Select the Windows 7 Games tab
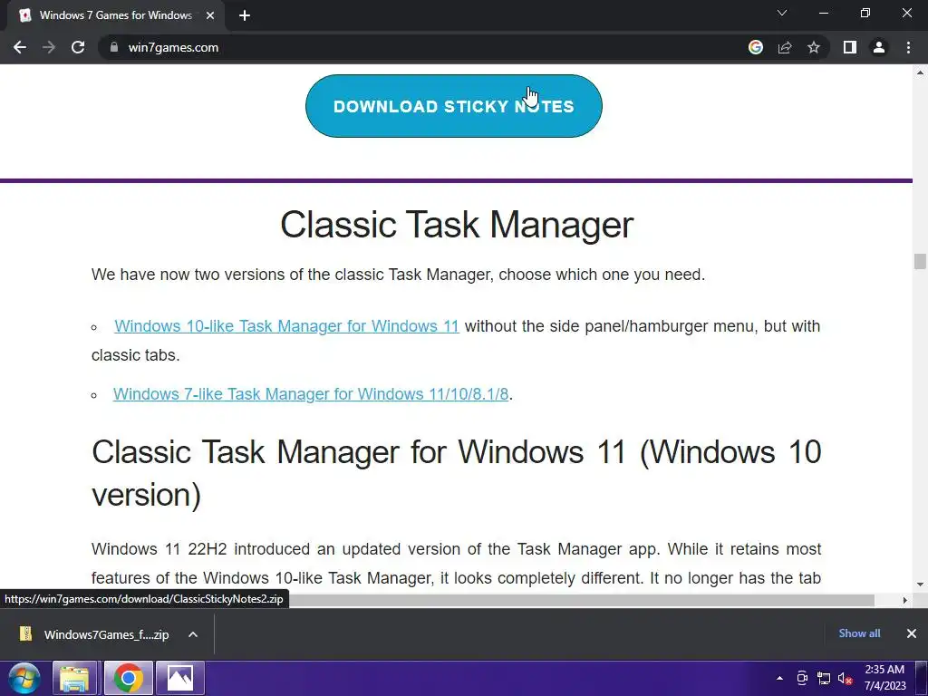Screen dimensions: 928x696 pos(115,16)
